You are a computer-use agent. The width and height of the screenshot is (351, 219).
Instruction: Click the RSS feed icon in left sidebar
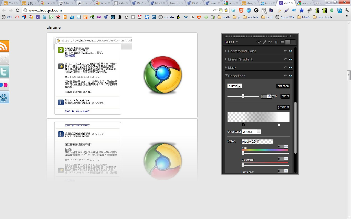4,46
